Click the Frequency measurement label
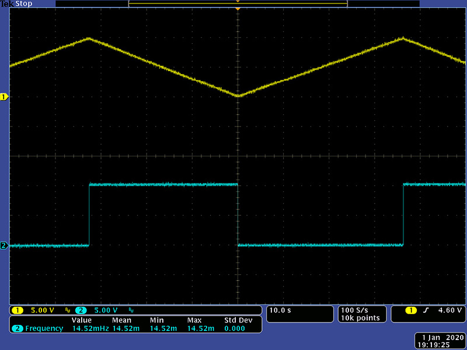 coord(44,328)
